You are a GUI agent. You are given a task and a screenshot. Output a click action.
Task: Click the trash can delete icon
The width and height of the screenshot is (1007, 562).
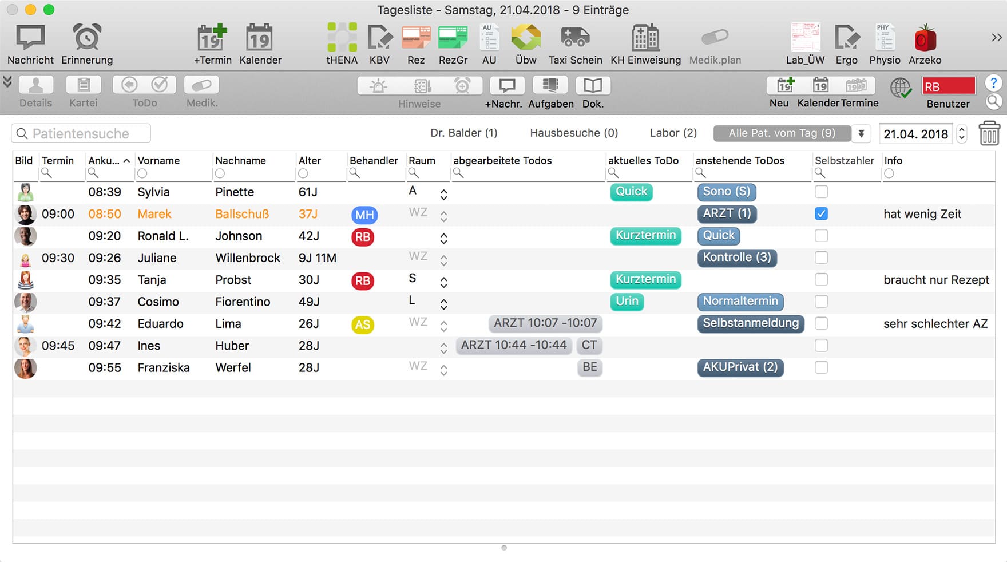(x=989, y=133)
